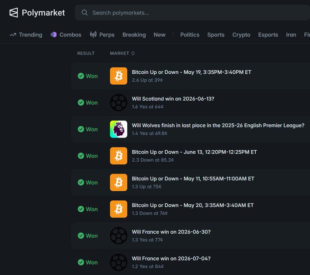Click green checkmark in France 2026-07-04 row
The height and width of the screenshot is (275, 310).
point(81,262)
